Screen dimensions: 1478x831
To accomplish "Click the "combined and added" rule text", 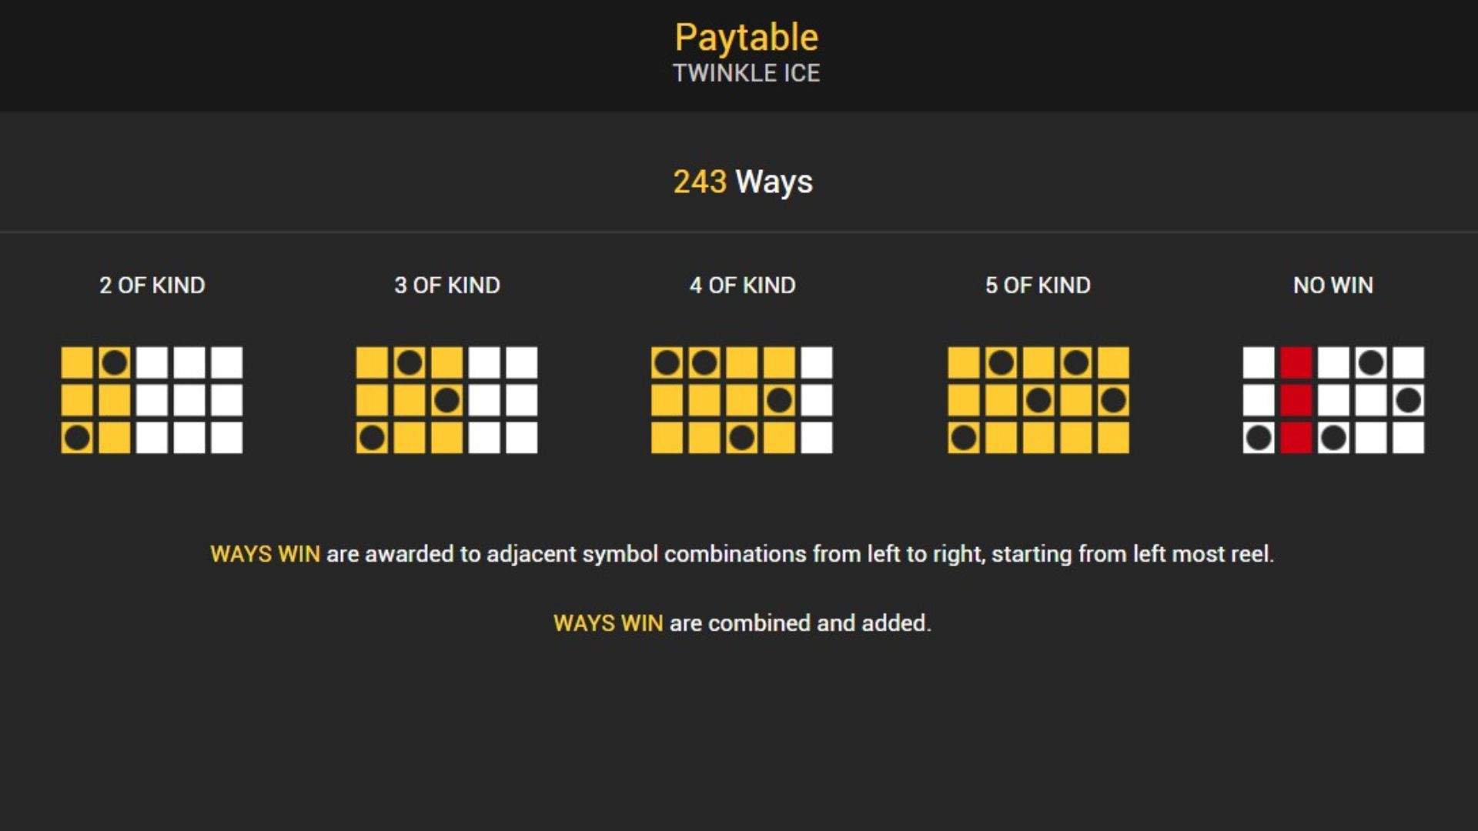I will click(x=742, y=623).
